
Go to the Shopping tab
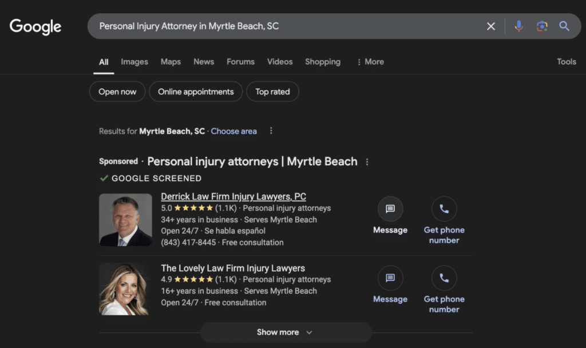click(323, 62)
